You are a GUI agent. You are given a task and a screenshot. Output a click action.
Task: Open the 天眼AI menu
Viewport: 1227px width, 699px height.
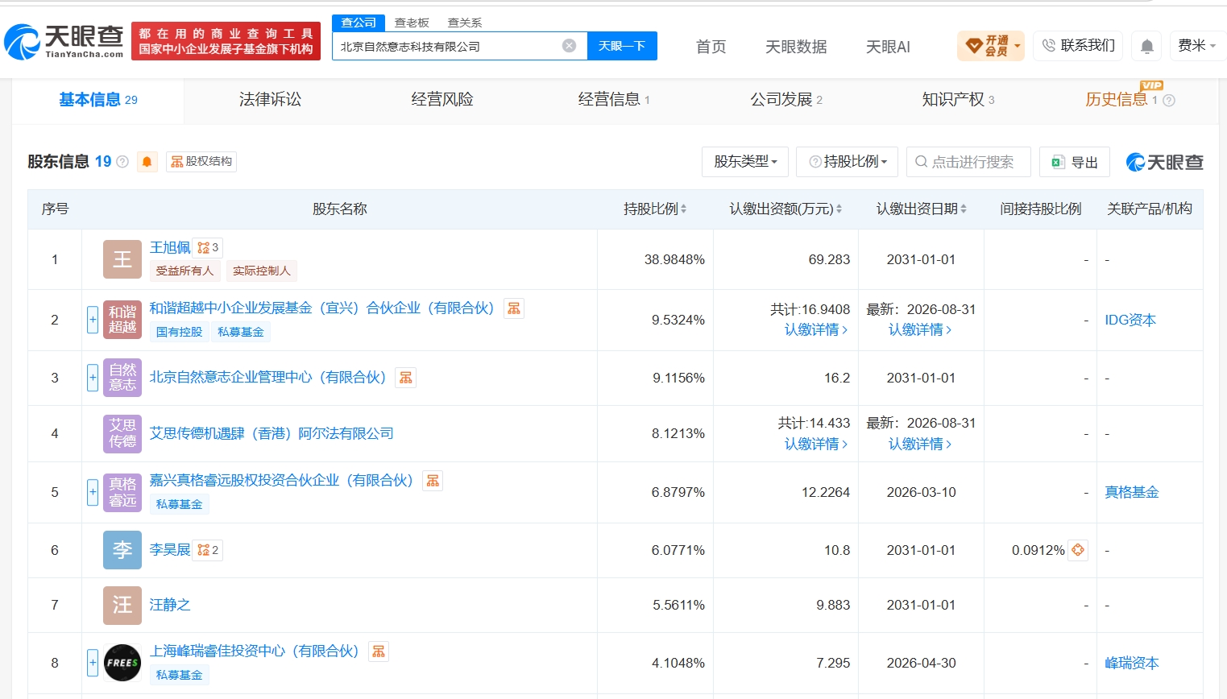pos(888,47)
